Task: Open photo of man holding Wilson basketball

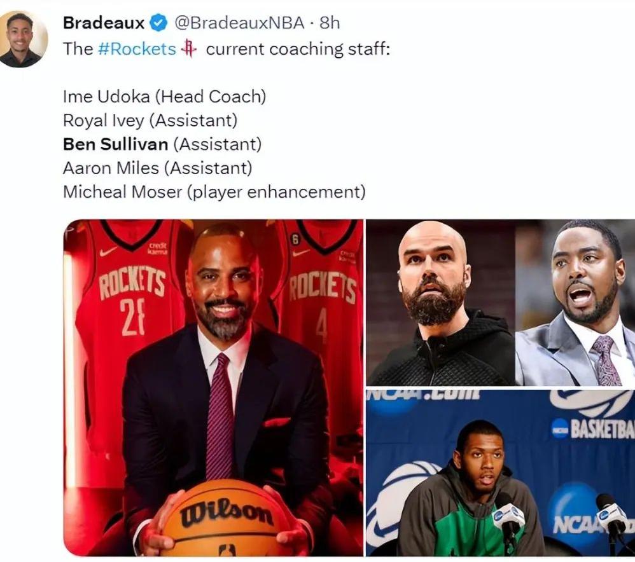Action: [x=213, y=388]
